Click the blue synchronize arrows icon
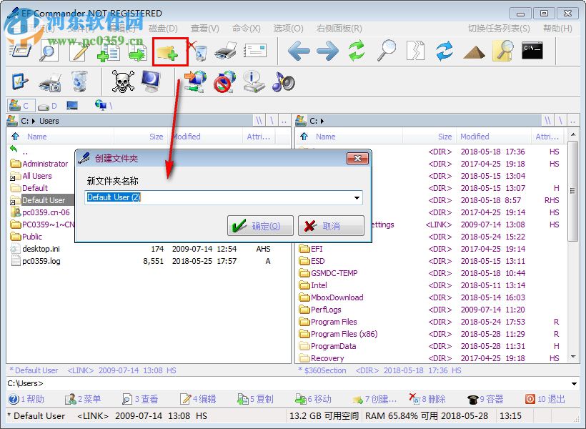Viewport: 586px width, 429px height. pos(445,51)
